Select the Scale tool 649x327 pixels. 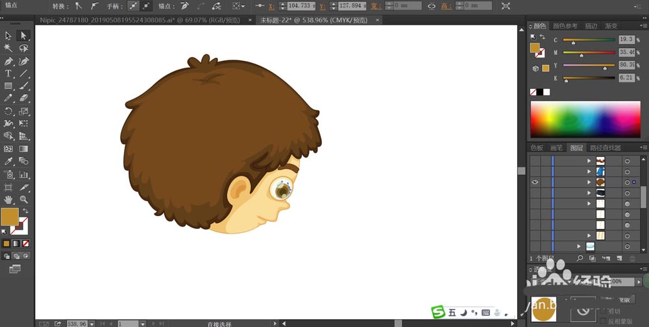tap(23, 111)
